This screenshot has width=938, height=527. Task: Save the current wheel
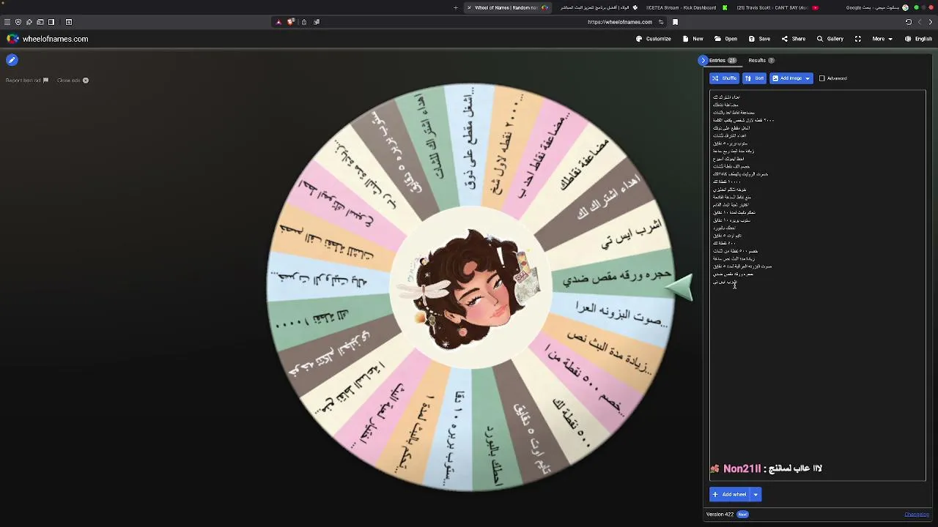[759, 39]
